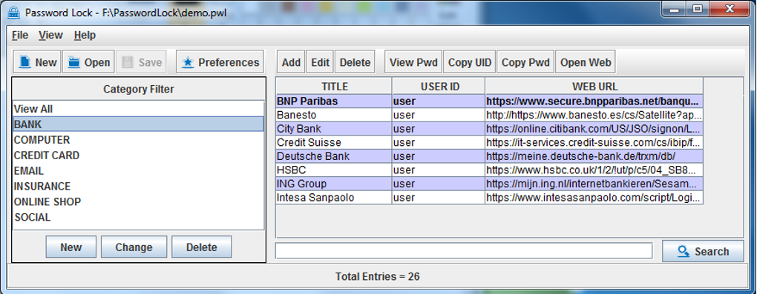Click the TITLE column header
Image resolution: width=757 pixels, height=294 pixels.
click(x=334, y=86)
